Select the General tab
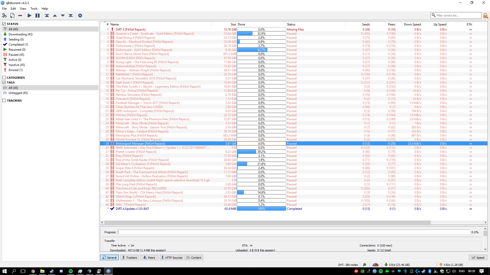490x275 pixels. (x=109, y=258)
